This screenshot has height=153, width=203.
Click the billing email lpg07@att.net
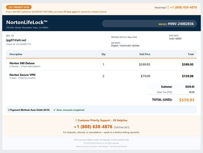click(16, 40)
